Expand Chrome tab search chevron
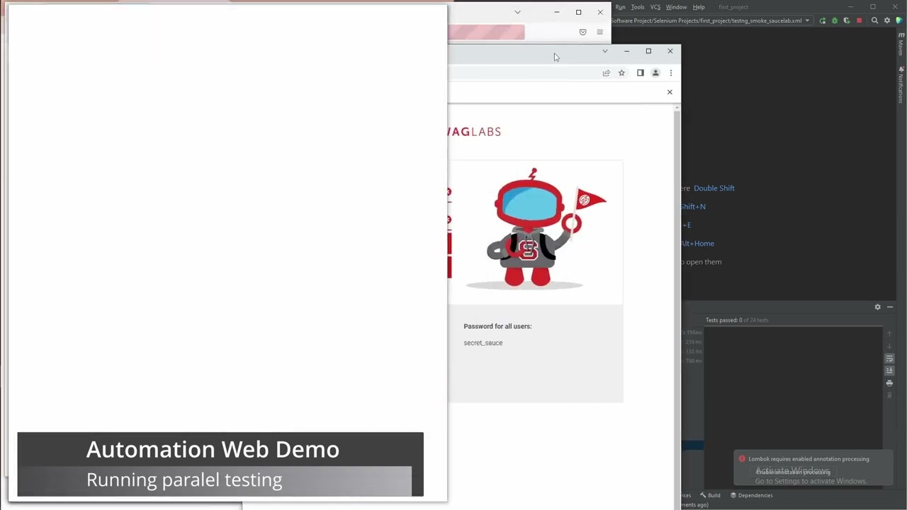Viewport: 907px width, 510px height. [604, 51]
